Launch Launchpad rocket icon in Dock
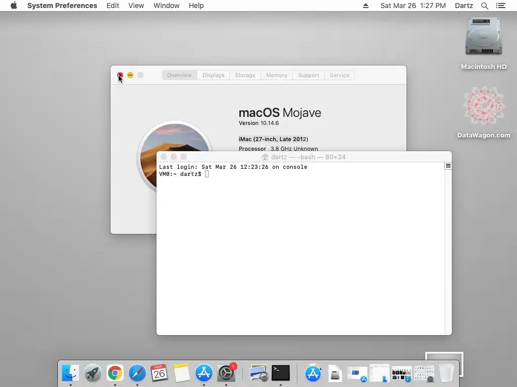Screen dimensions: 517x387 point(93,373)
